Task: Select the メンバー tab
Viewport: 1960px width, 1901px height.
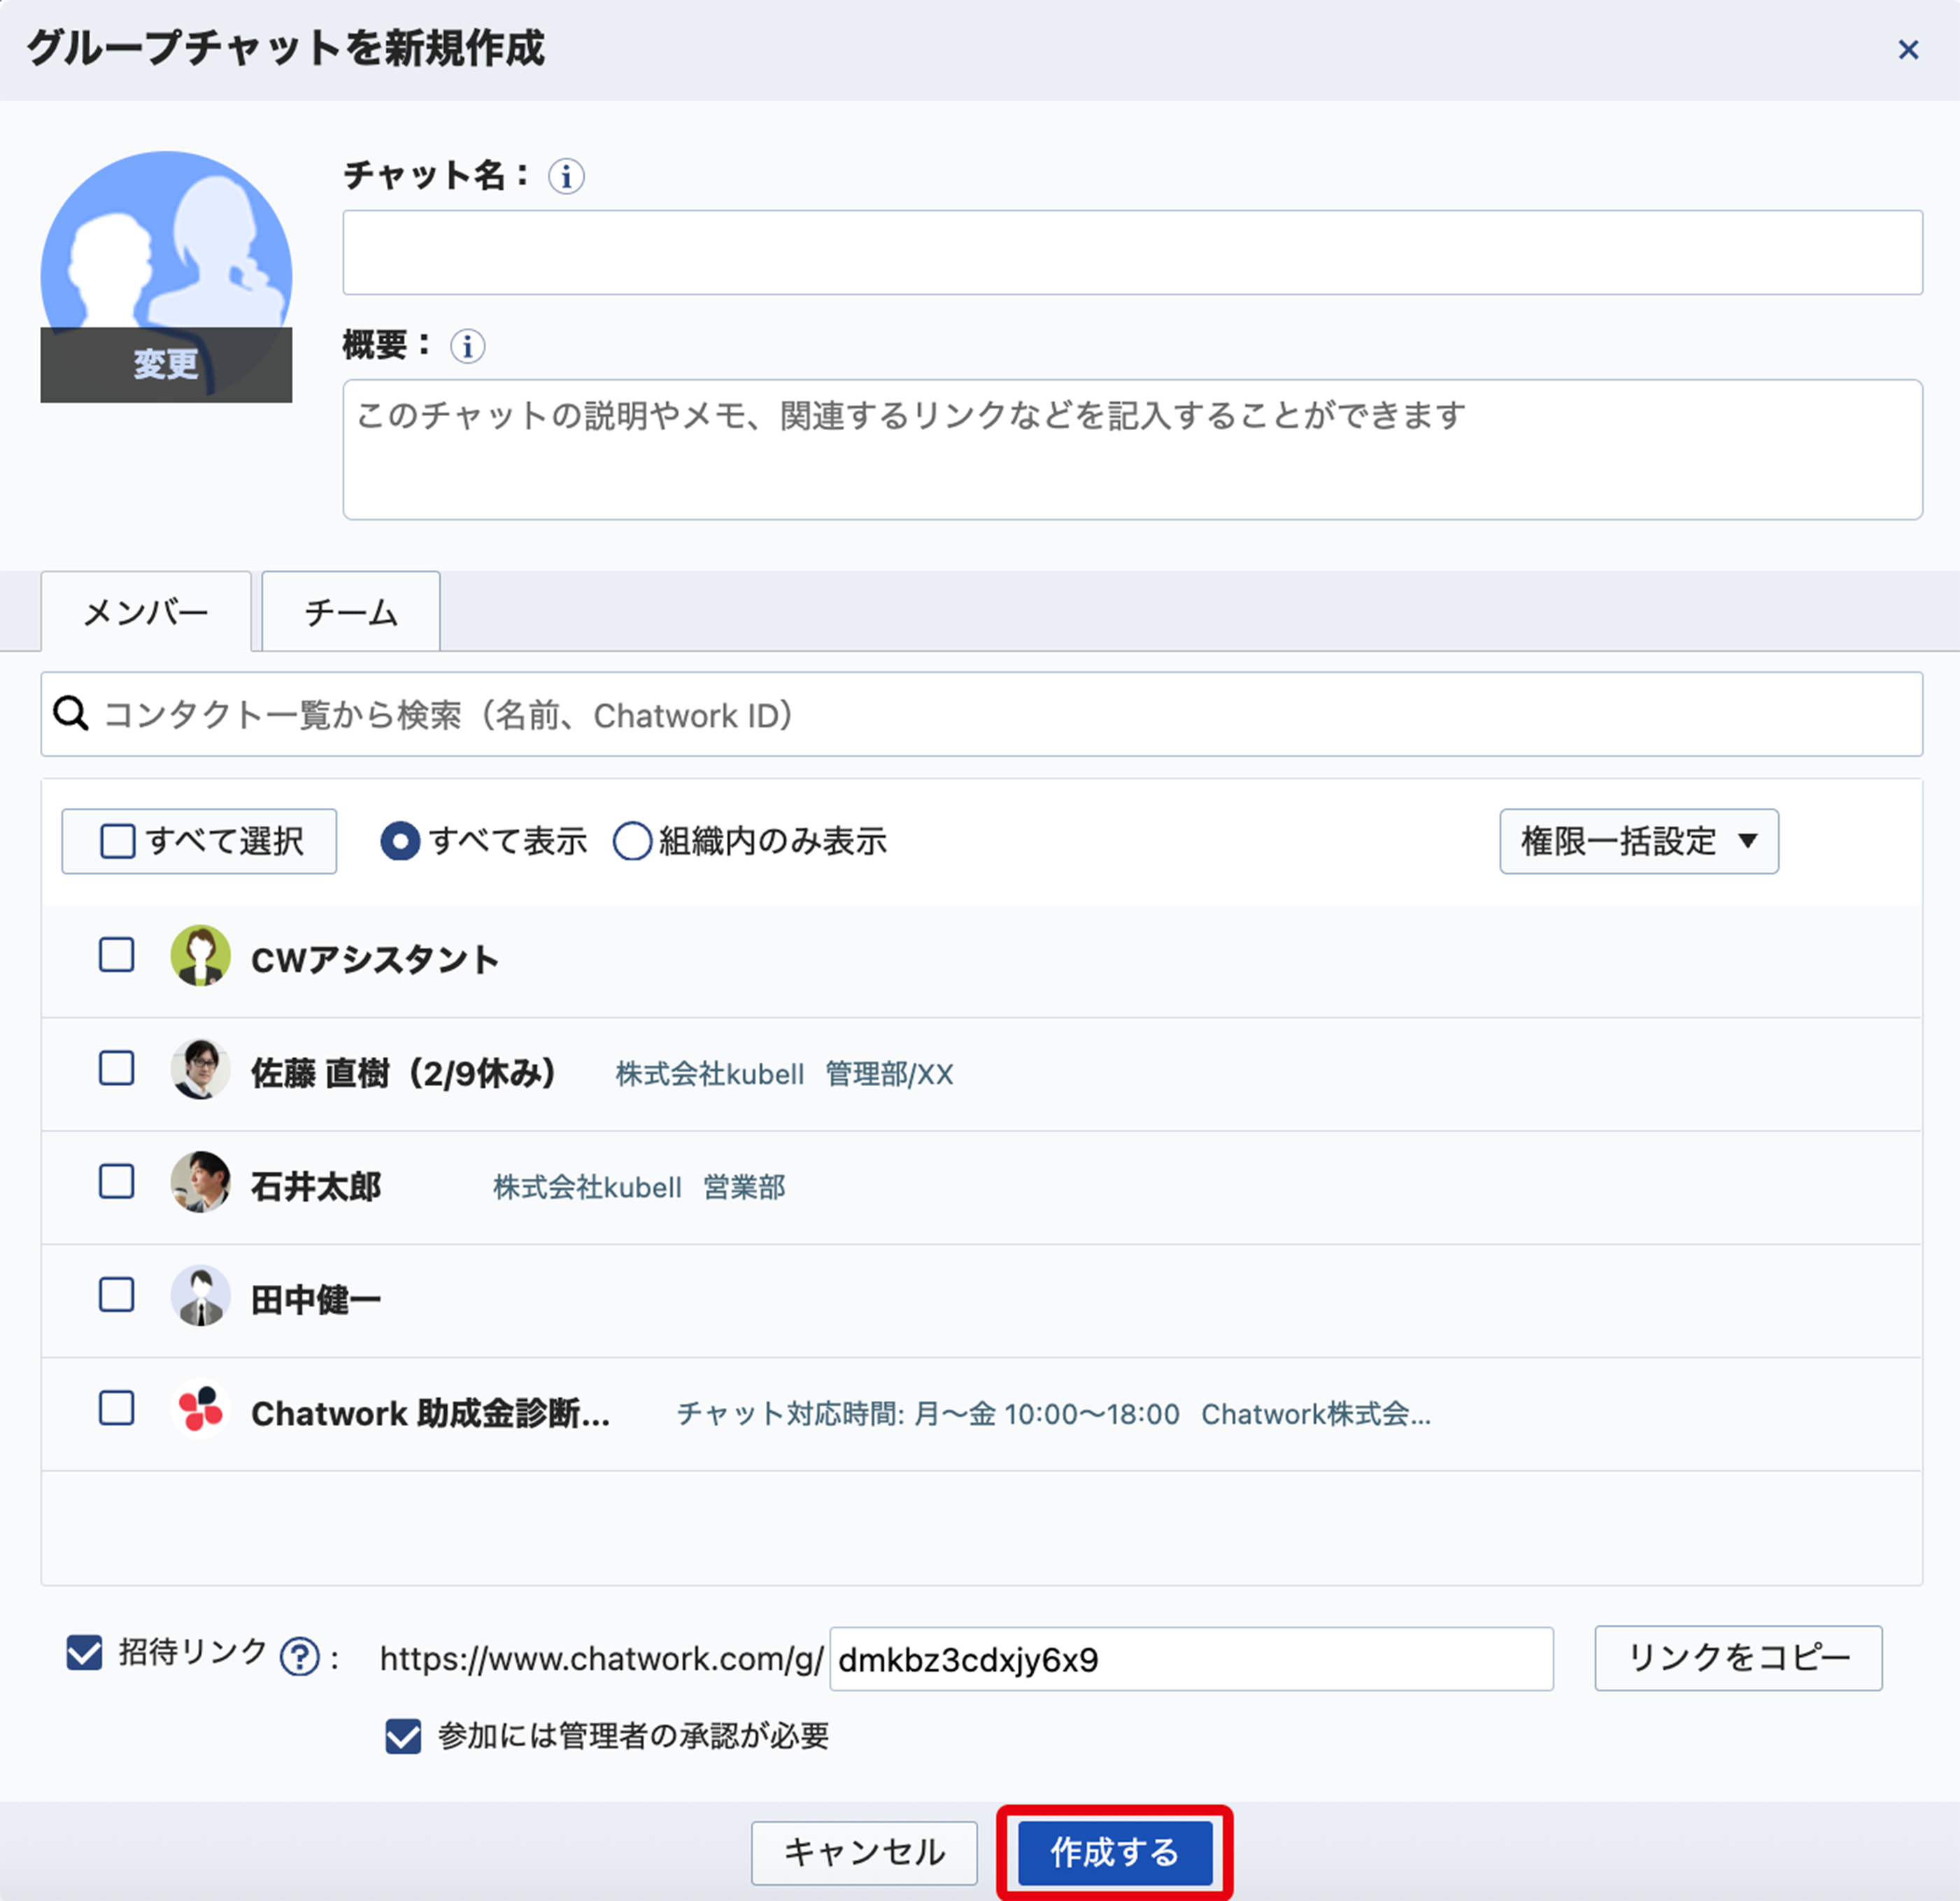Action: click(x=146, y=612)
